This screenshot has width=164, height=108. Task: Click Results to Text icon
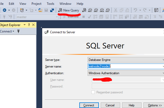point(135,17)
